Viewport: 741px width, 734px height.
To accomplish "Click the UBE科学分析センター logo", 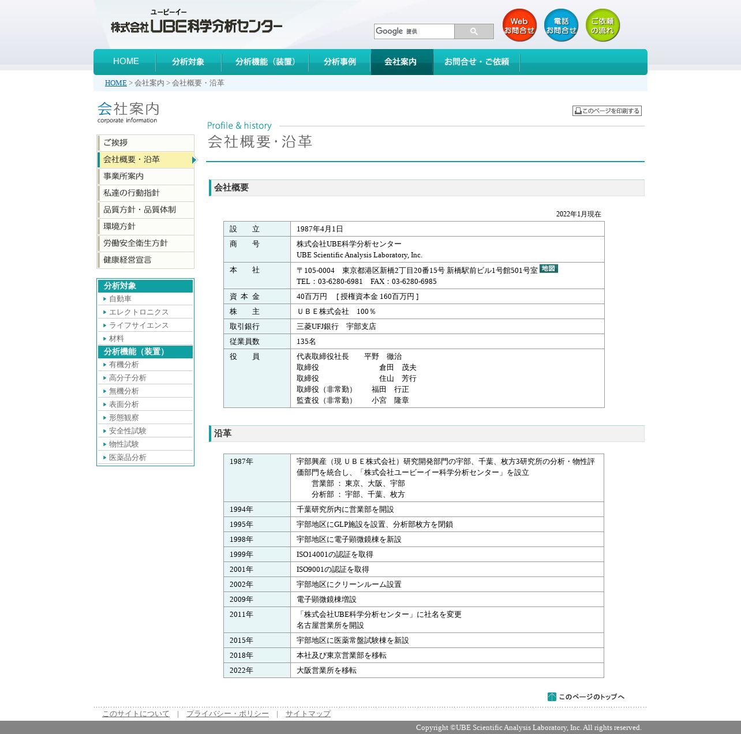I will point(197,21).
